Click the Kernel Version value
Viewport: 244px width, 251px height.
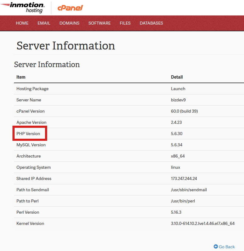coord(203,223)
